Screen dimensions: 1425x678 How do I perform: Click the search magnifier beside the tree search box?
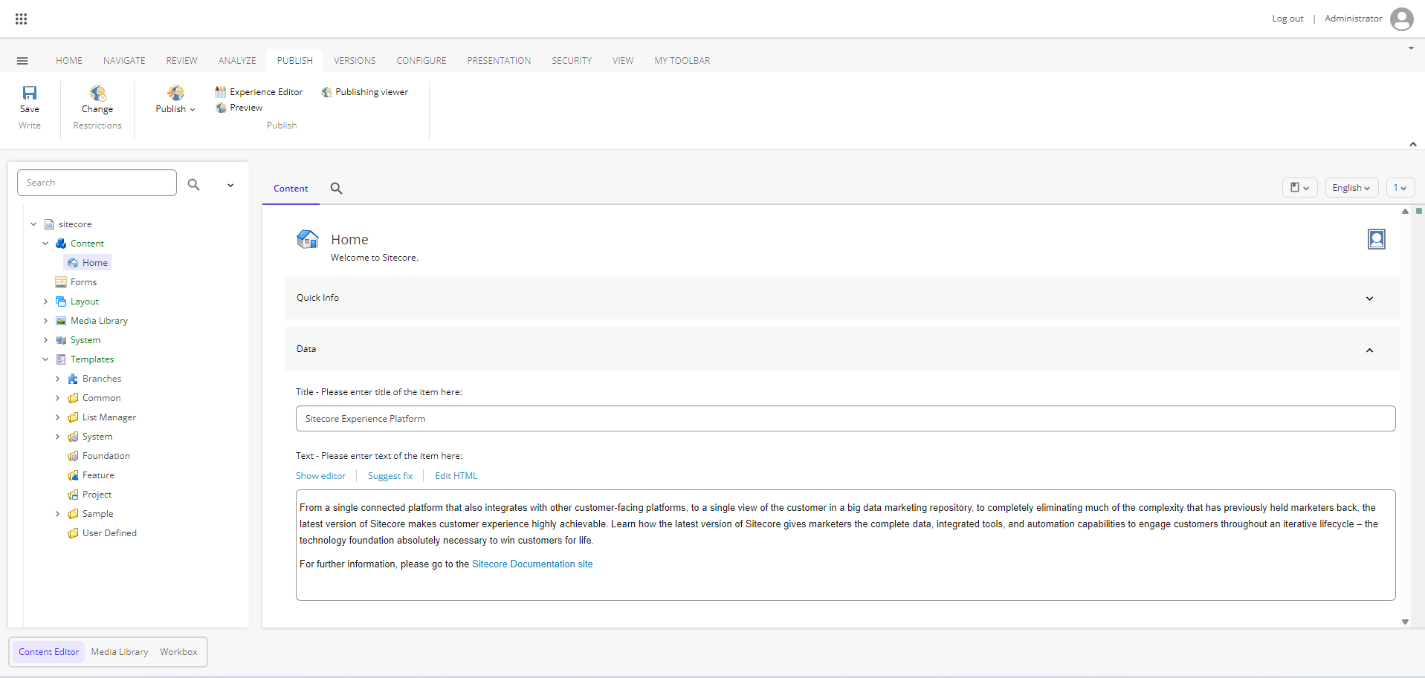click(194, 184)
